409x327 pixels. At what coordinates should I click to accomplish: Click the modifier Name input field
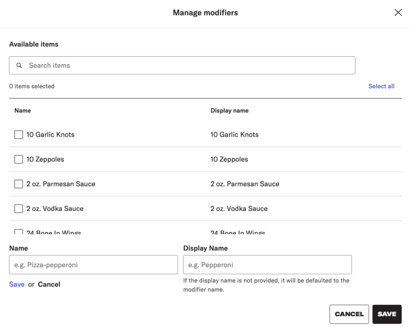click(x=93, y=265)
